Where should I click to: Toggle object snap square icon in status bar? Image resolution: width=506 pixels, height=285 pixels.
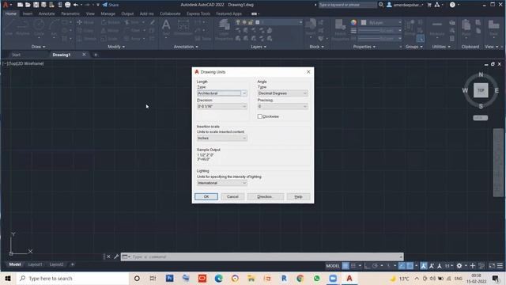410,266
